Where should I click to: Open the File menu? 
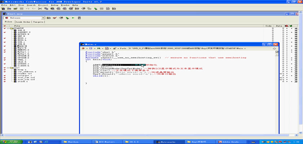coord(4,5)
